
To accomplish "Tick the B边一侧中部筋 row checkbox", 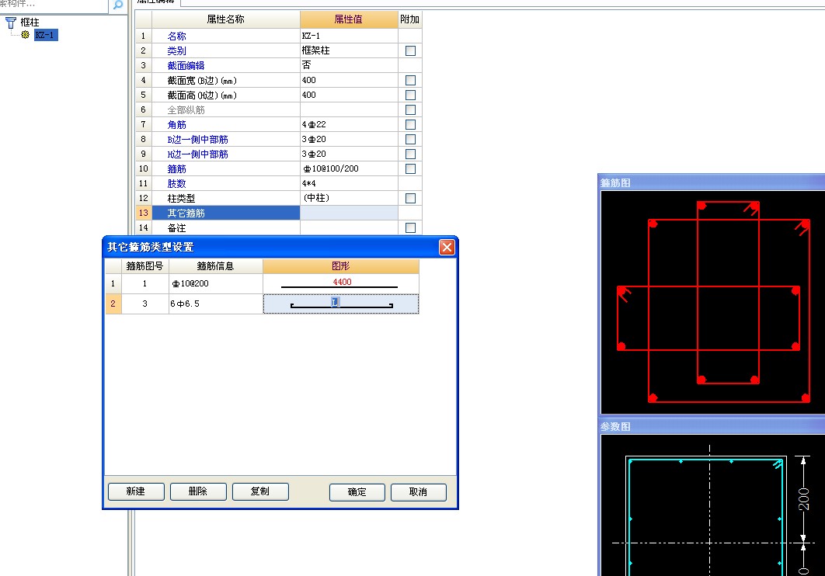I will (x=410, y=139).
